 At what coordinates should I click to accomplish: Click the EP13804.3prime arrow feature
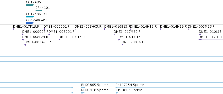coord(117,93)
